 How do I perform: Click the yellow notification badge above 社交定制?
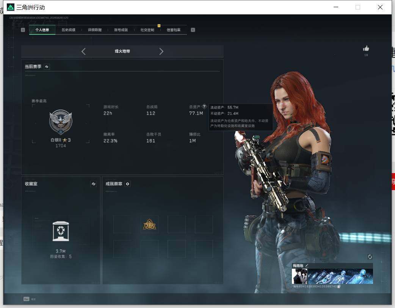pyautogui.click(x=159, y=26)
